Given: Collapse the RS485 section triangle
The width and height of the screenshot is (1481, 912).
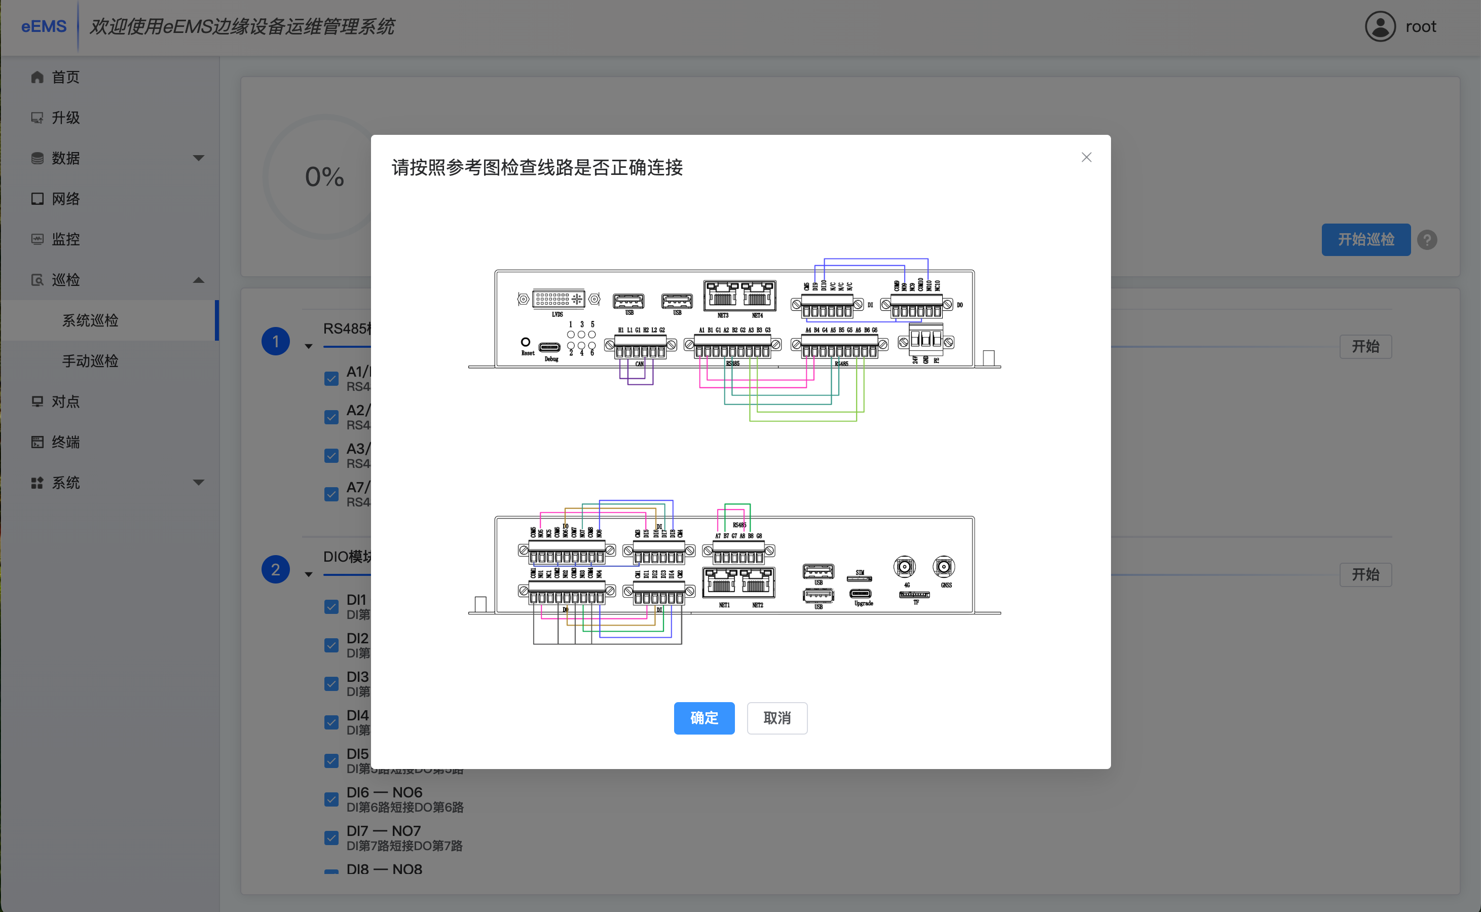Looking at the screenshot, I should pos(309,346).
